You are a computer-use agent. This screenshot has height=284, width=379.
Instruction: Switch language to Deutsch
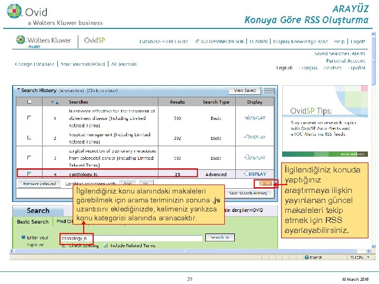pyautogui.click(x=333, y=68)
